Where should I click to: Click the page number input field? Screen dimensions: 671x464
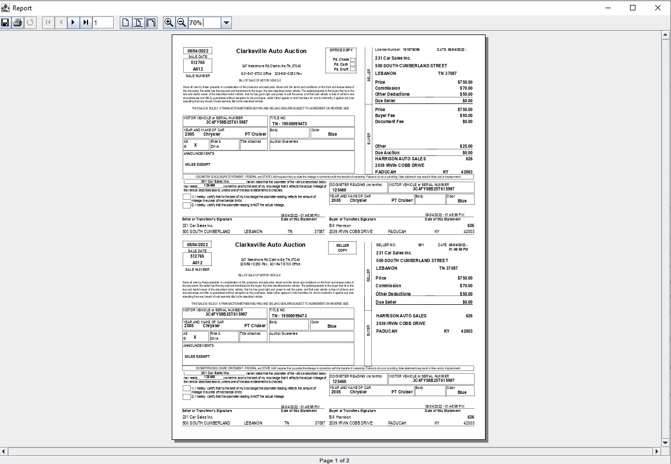103,22
